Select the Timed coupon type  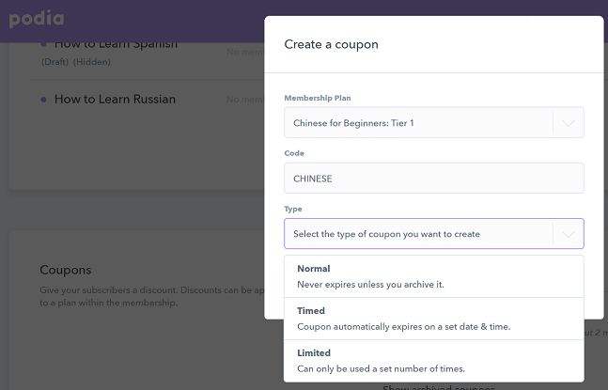click(x=434, y=319)
